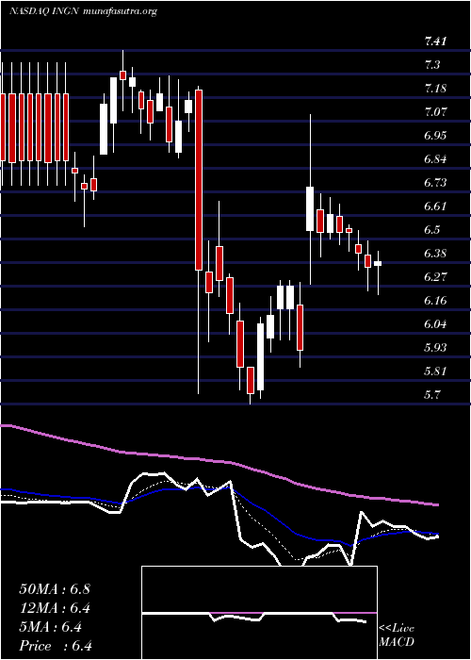This screenshot has width=471, height=660.
Task: Click inside the MACD inset panel
Action: [259, 613]
